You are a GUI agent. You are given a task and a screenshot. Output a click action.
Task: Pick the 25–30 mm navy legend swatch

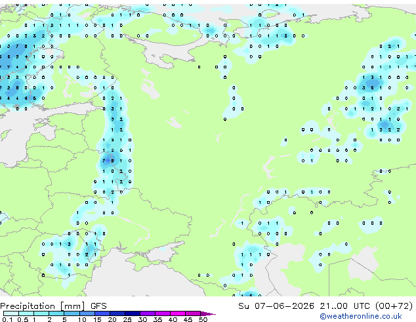click(x=133, y=313)
